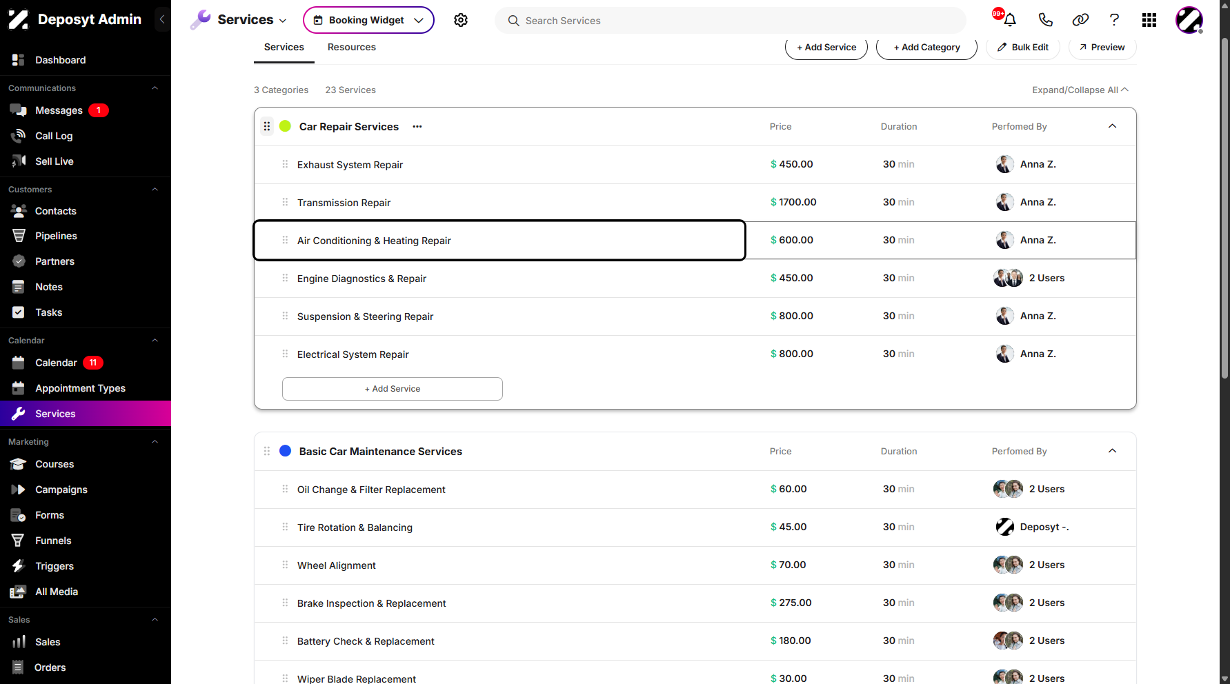The width and height of the screenshot is (1230, 684).
Task: Click the blue Basic Car Maintenance color dot
Action: coord(285,451)
